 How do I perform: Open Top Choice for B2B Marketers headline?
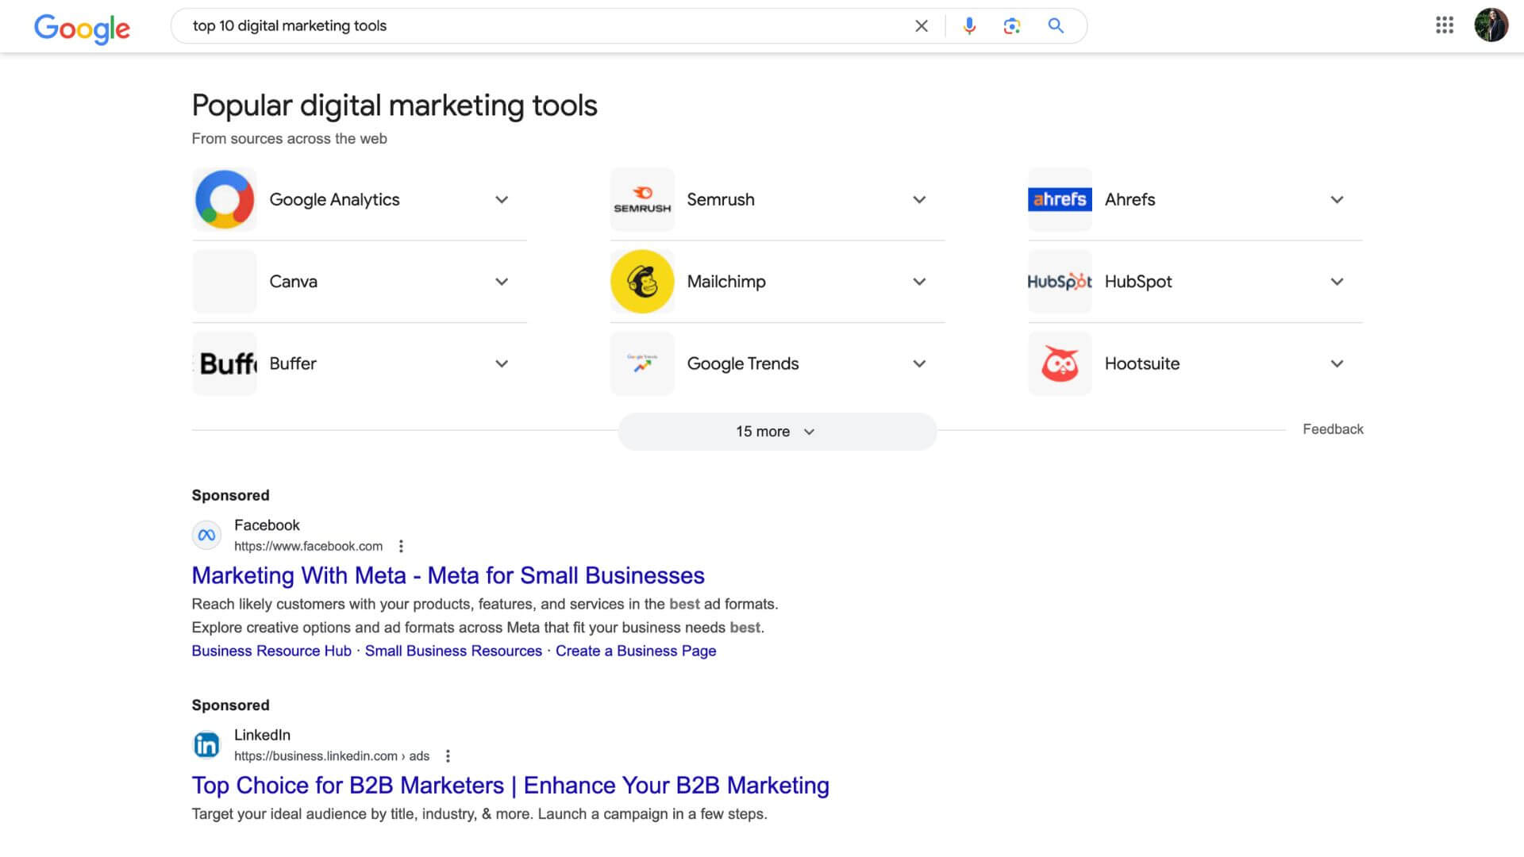510,786
